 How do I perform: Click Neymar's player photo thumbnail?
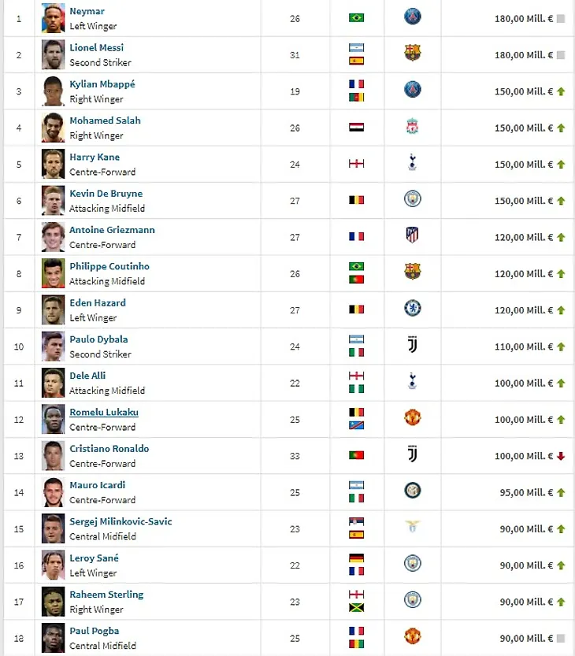point(53,18)
